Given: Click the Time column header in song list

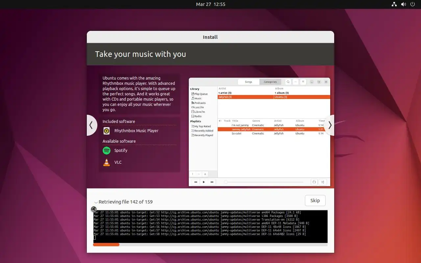Looking at the screenshot, I should point(322,121).
